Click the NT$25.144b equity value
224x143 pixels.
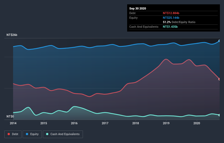(x=171, y=18)
